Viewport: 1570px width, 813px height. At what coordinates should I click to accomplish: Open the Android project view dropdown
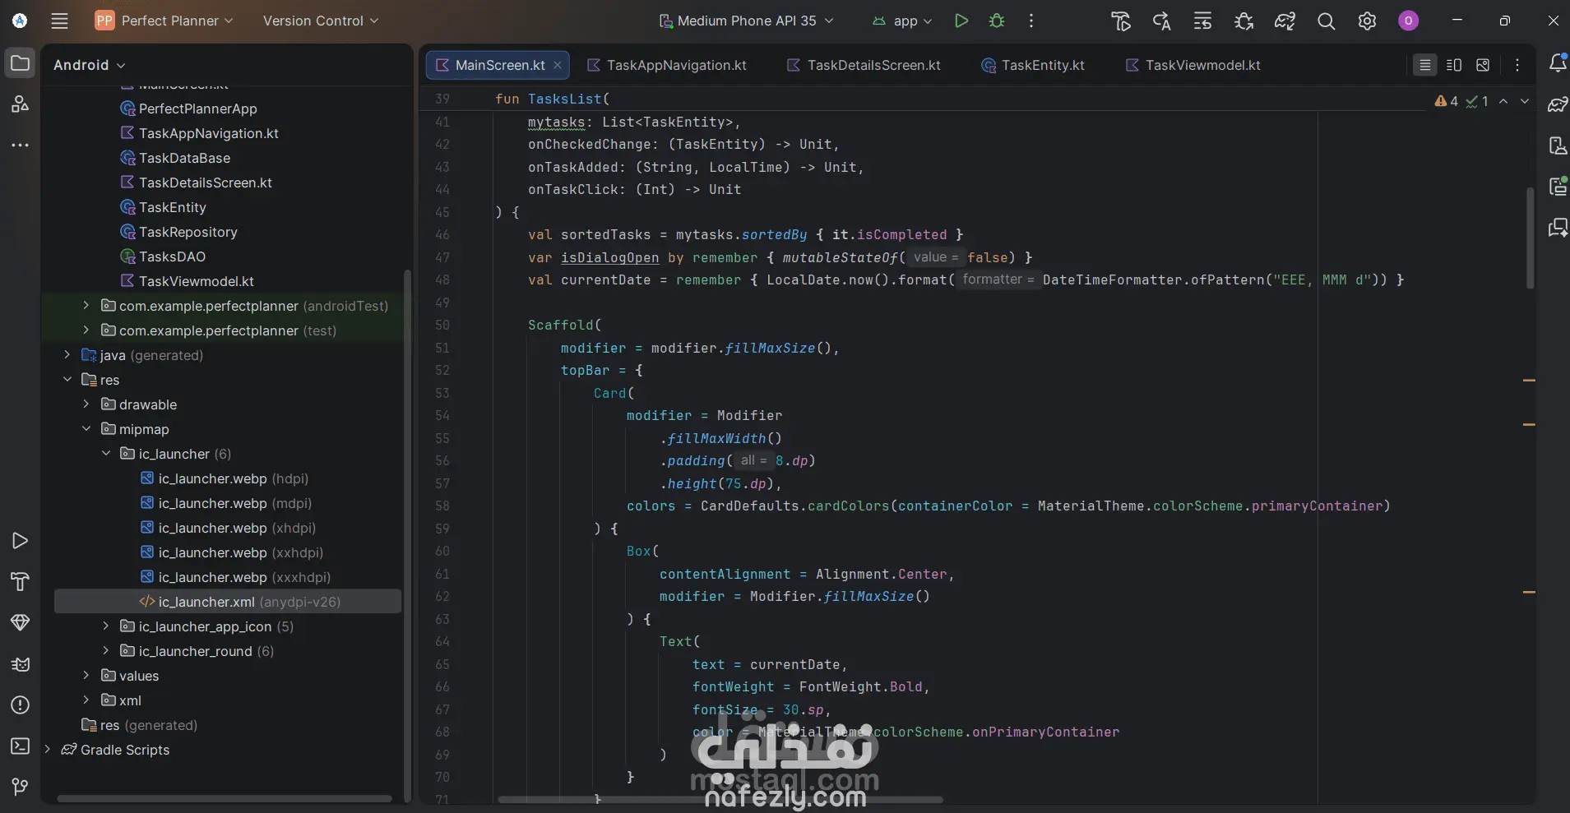point(89,65)
